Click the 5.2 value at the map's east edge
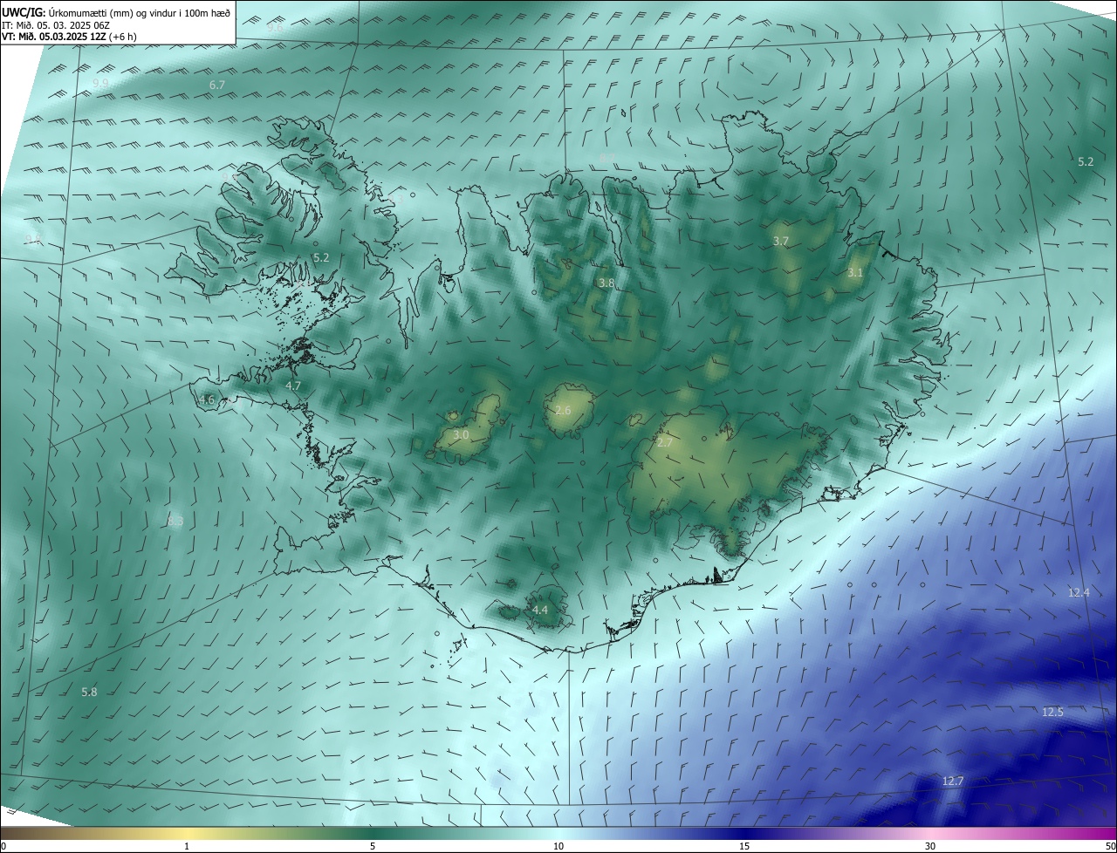The image size is (1117, 853). coord(1086,162)
